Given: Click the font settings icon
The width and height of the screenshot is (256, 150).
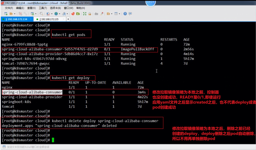Looking at the screenshot, I should tap(64, 14).
